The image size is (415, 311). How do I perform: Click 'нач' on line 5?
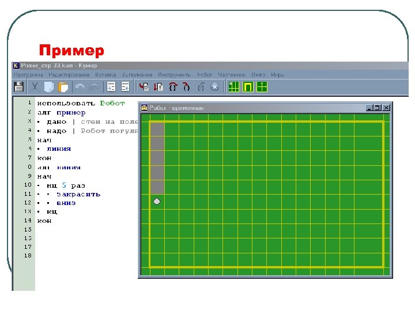pyautogui.click(x=44, y=140)
